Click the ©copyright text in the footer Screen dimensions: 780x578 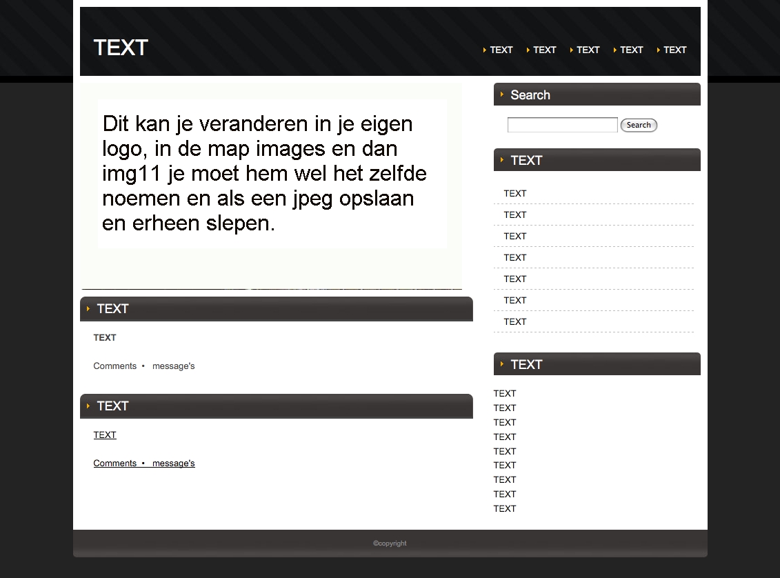(x=390, y=544)
